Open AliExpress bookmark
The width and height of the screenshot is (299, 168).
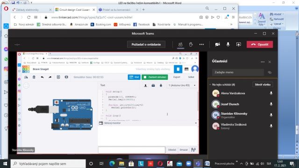click(x=122, y=24)
